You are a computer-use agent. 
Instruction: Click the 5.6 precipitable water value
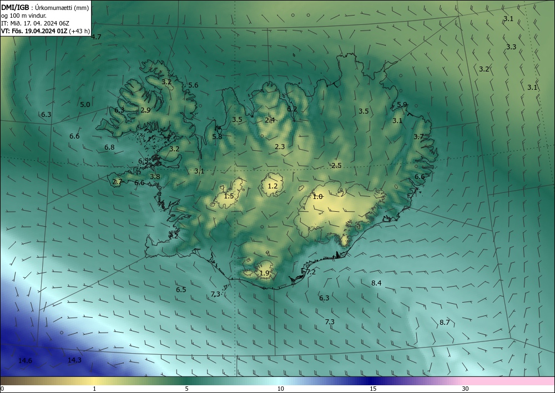coord(193,85)
